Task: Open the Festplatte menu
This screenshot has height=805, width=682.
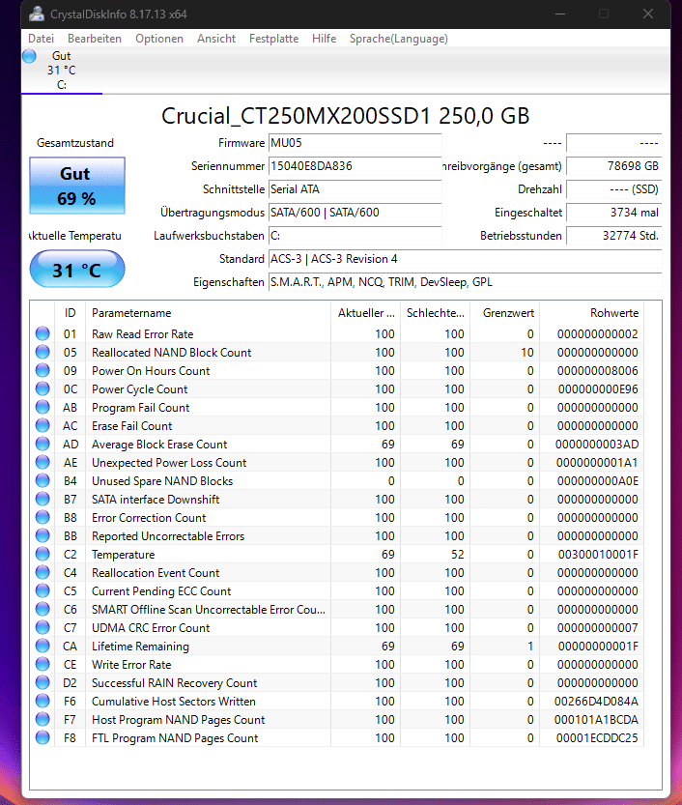Action: click(273, 39)
